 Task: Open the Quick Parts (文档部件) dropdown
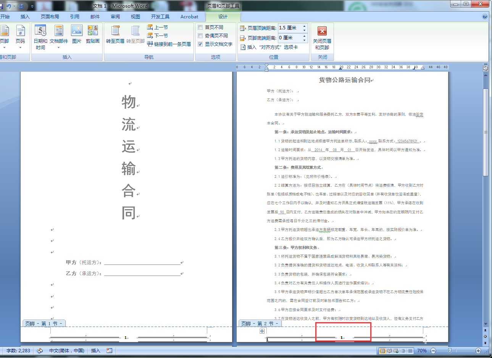click(58, 37)
